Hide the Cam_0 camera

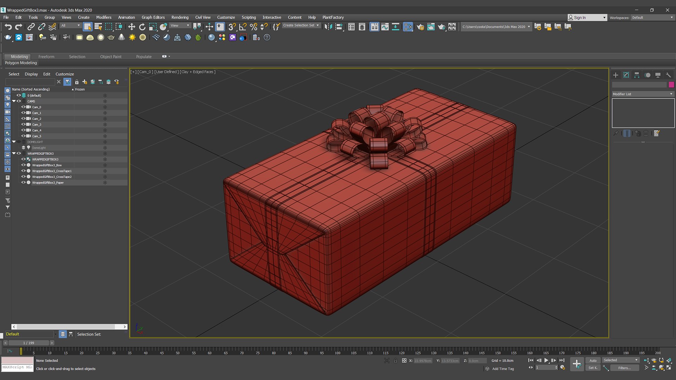(x=23, y=107)
